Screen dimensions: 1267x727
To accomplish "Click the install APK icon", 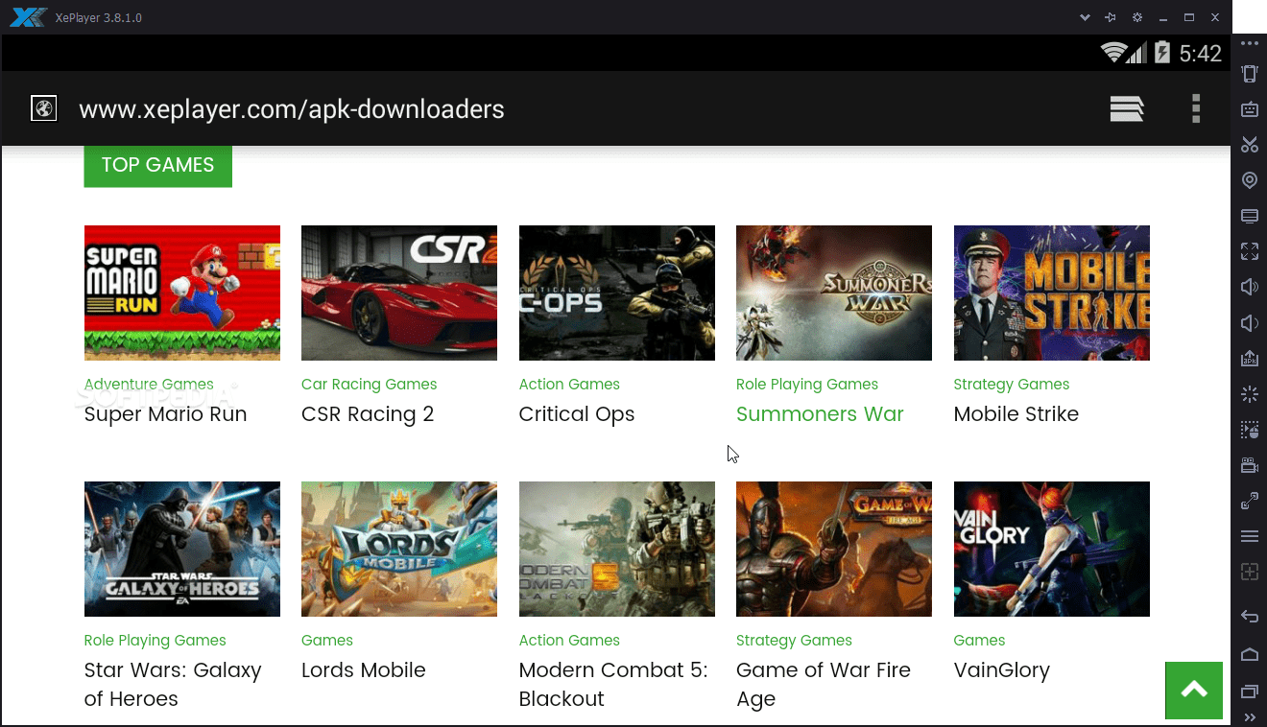I will [1249, 358].
